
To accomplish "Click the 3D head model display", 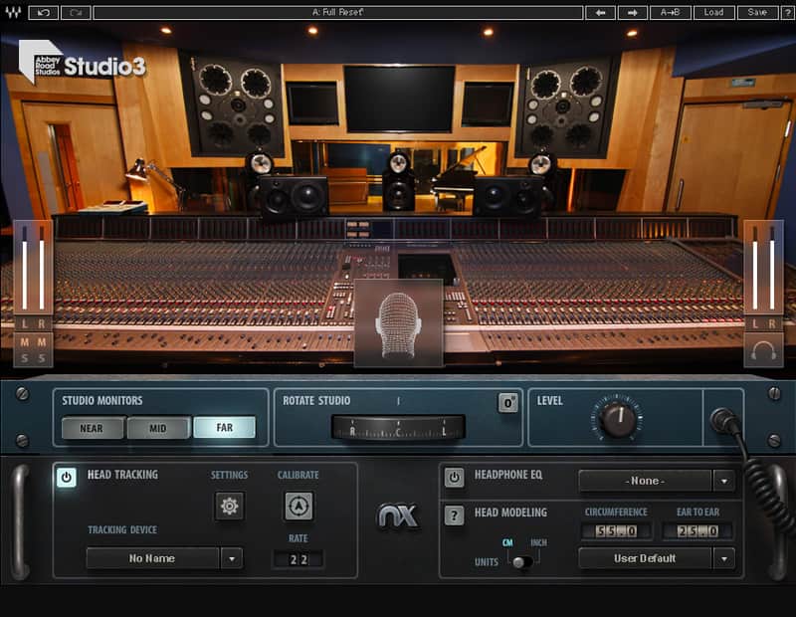I will pos(399,322).
